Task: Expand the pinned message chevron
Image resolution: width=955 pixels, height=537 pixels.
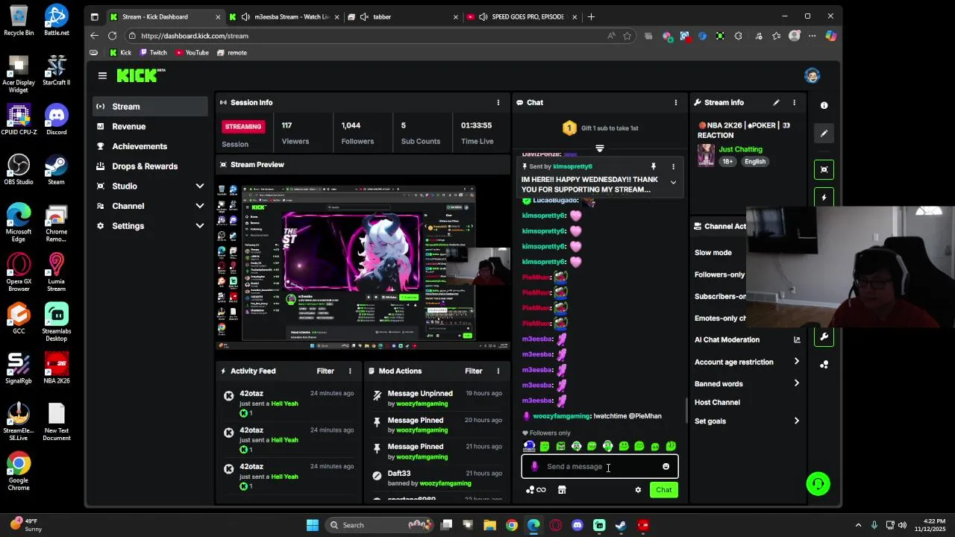Action: tap(673, 182)
